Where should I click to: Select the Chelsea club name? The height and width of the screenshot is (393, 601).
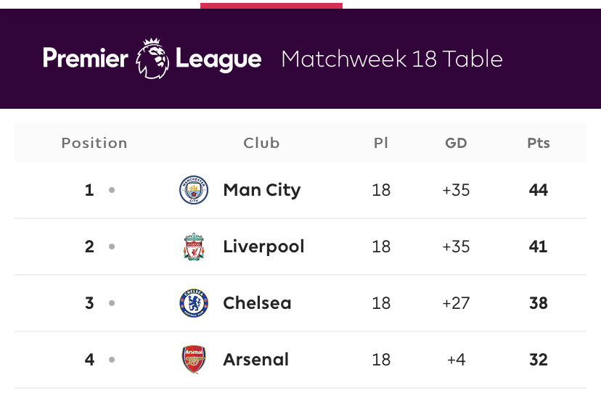click(257, 303)
